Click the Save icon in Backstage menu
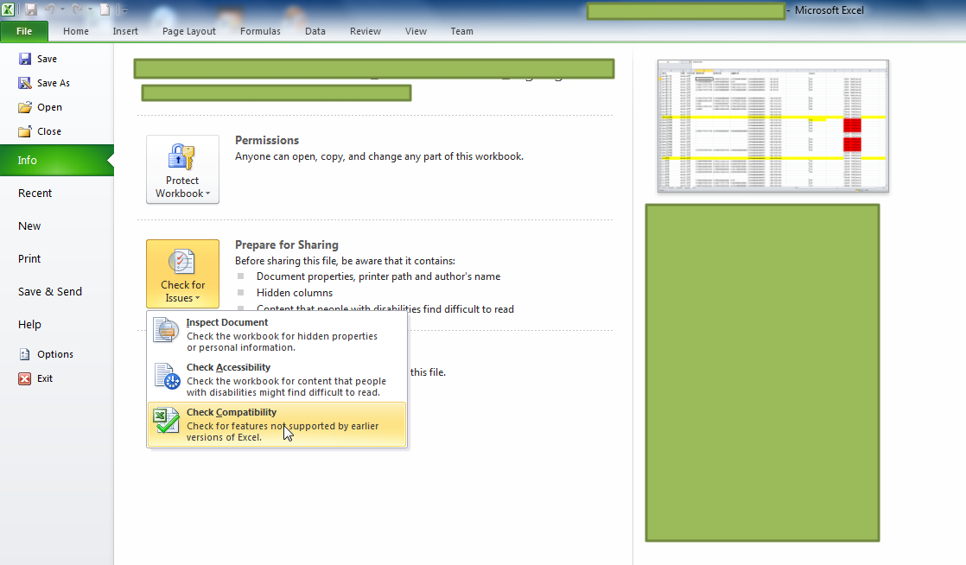 tap(25, 59)
